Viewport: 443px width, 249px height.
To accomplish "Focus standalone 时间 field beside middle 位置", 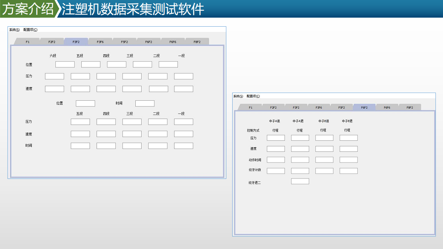I will coord(145,103).
